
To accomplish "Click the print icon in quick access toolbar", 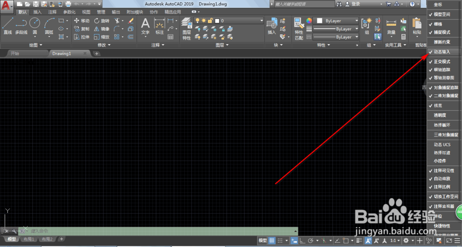I will pyautogui.click(x=68, y=4).
